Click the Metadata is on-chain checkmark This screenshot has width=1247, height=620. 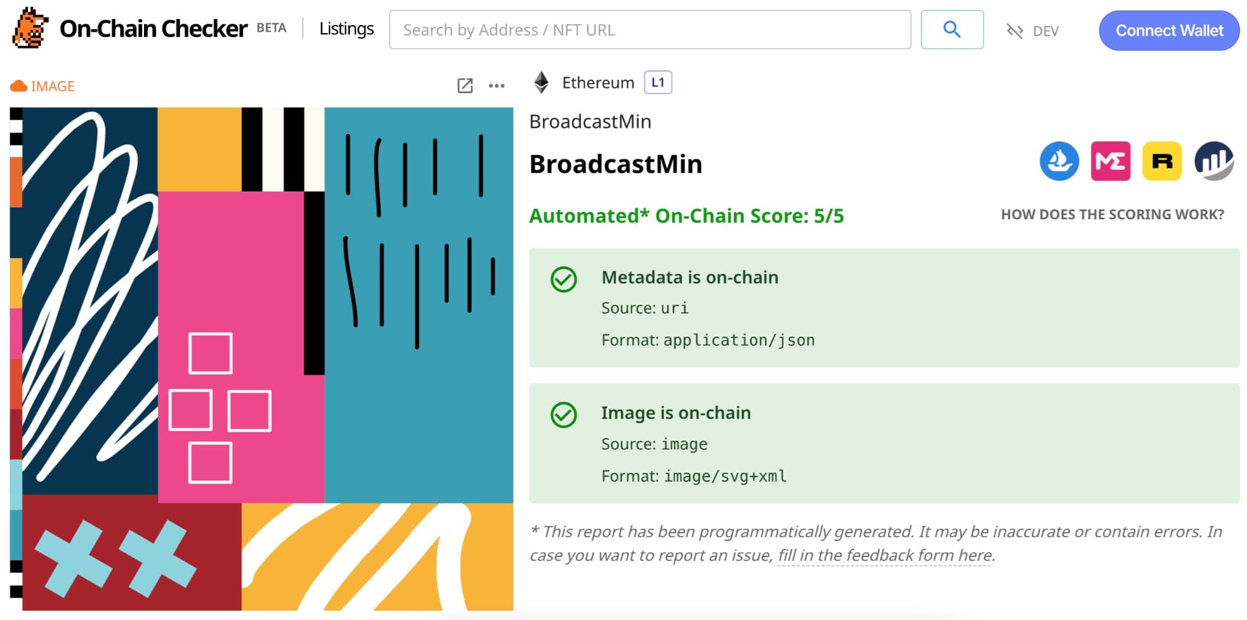(564, 279)
